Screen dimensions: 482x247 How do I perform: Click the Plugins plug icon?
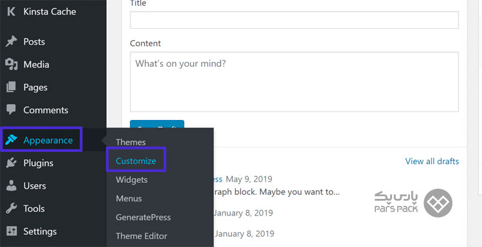[x=12, y=163]
